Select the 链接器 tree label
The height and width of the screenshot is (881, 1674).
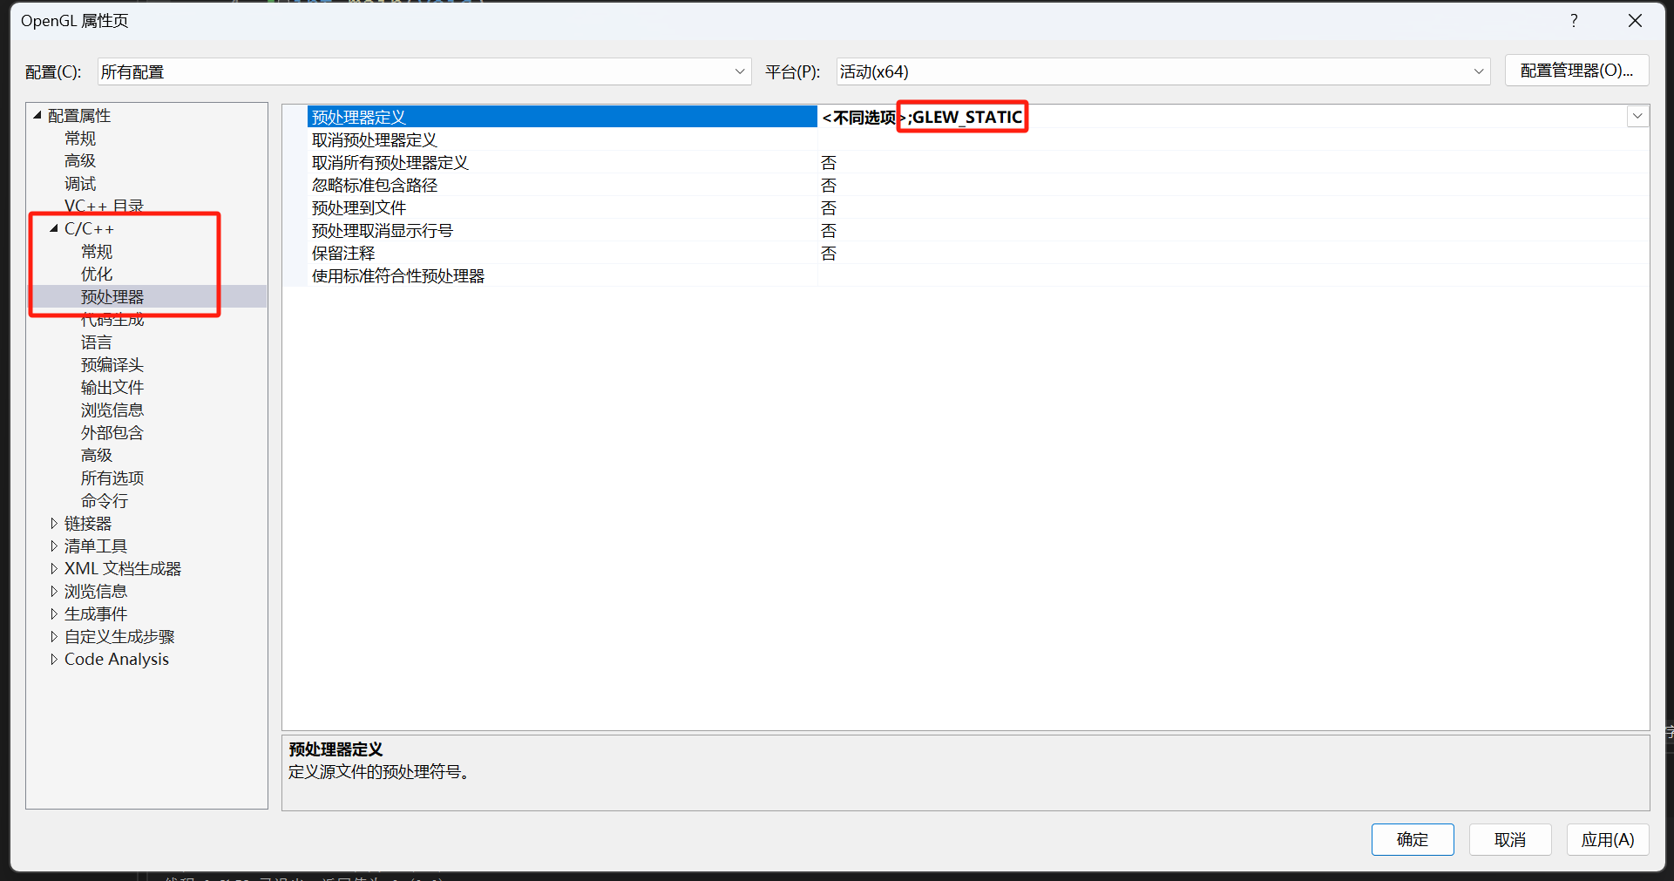88,523
